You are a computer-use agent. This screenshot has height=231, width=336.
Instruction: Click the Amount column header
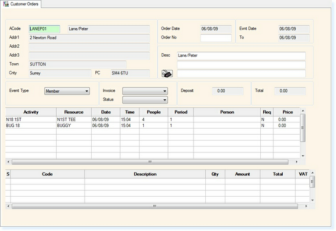click(x=243, y=174)
